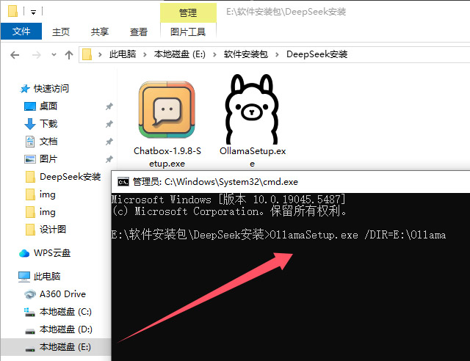This screenshot has width=470, height=361.
Task: Expand chevron after 此电脑 in address bar
Action: tap(145, 54)
